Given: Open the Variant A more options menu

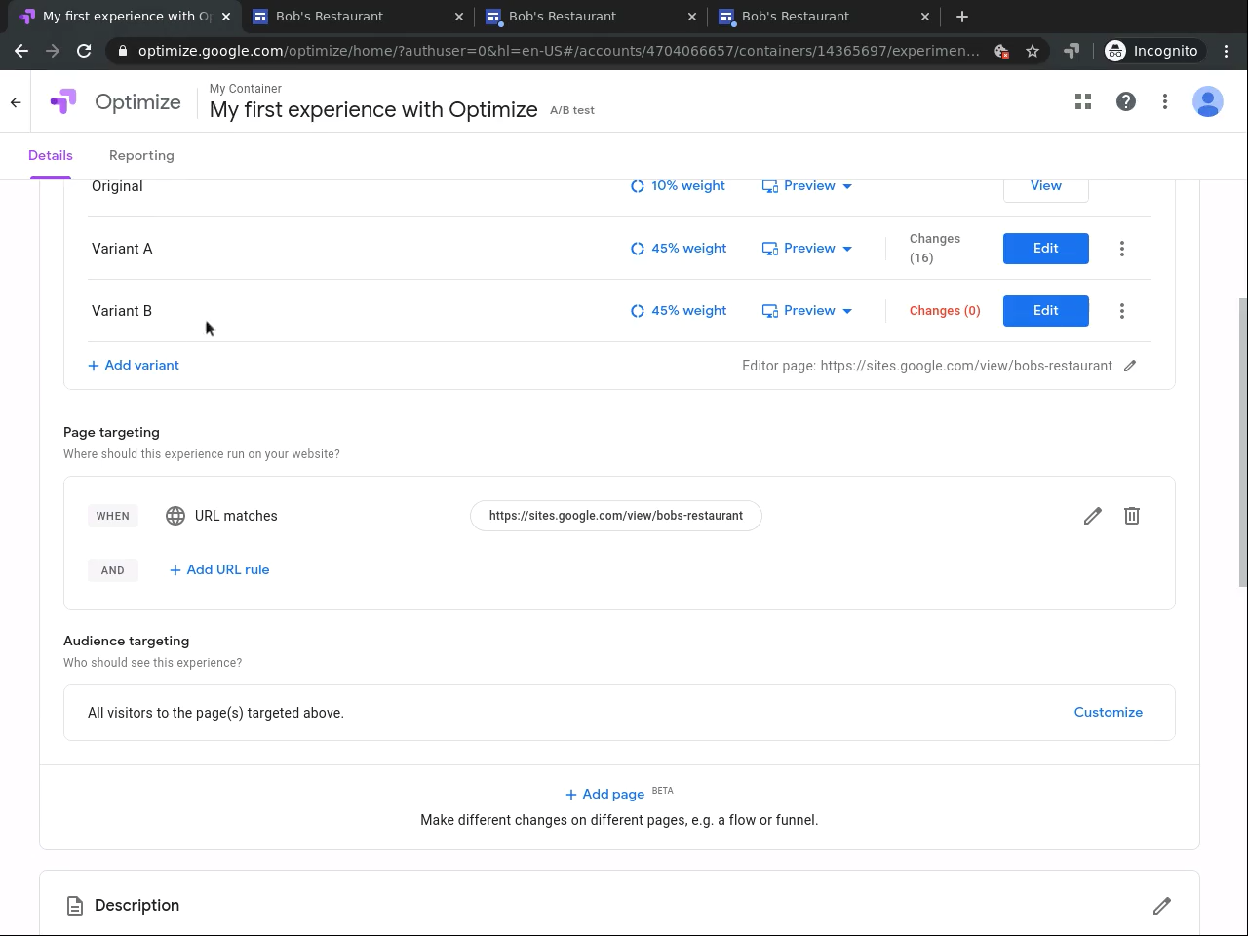Looking at the screenshot, I should 1122,249.
